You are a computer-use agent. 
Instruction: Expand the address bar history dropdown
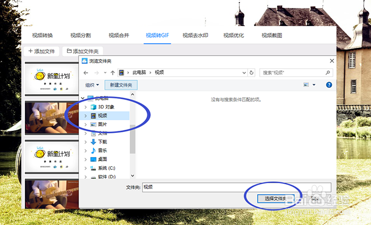pyautogui.click(x=244, y=73)
